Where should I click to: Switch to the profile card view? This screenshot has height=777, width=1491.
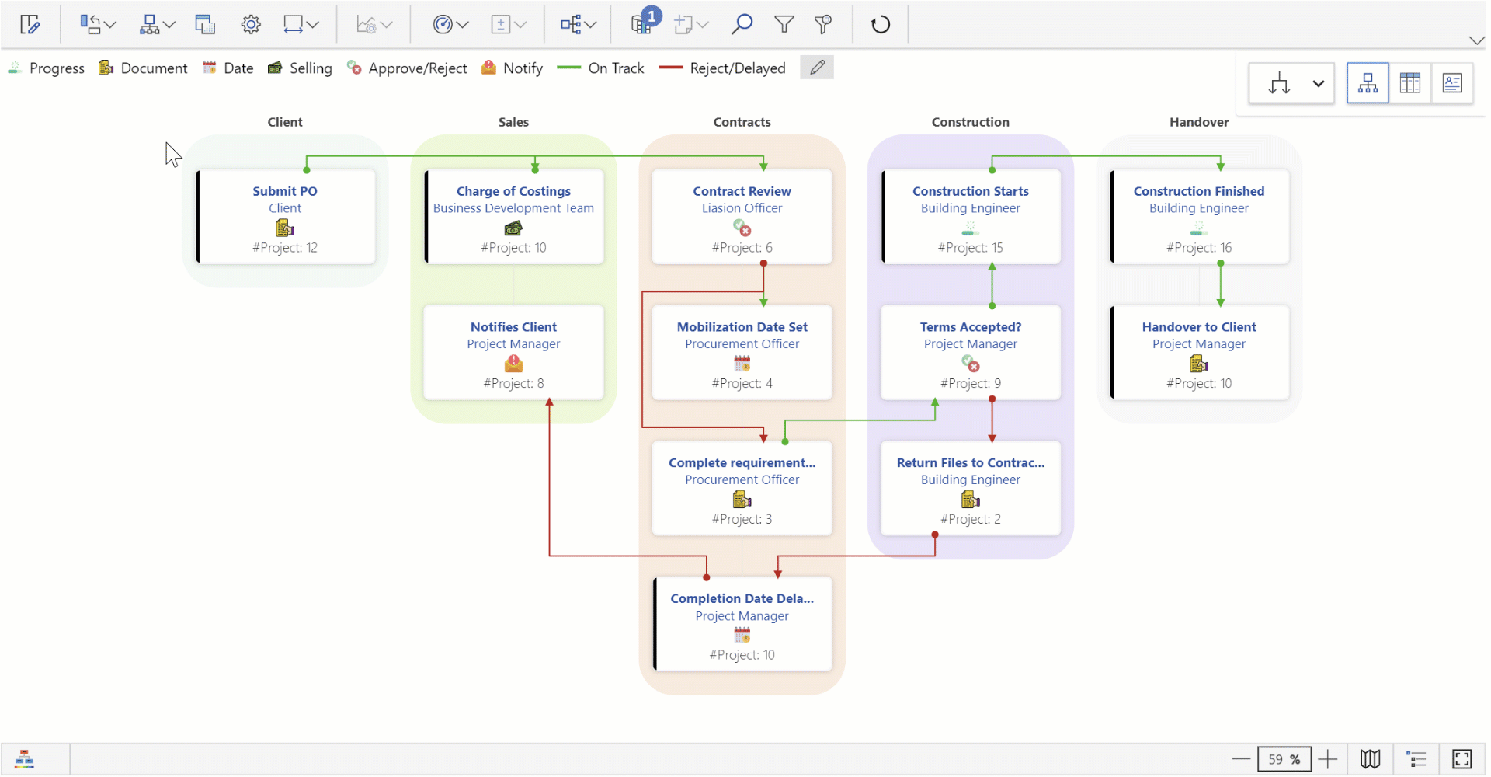(x=1451, y=82)
